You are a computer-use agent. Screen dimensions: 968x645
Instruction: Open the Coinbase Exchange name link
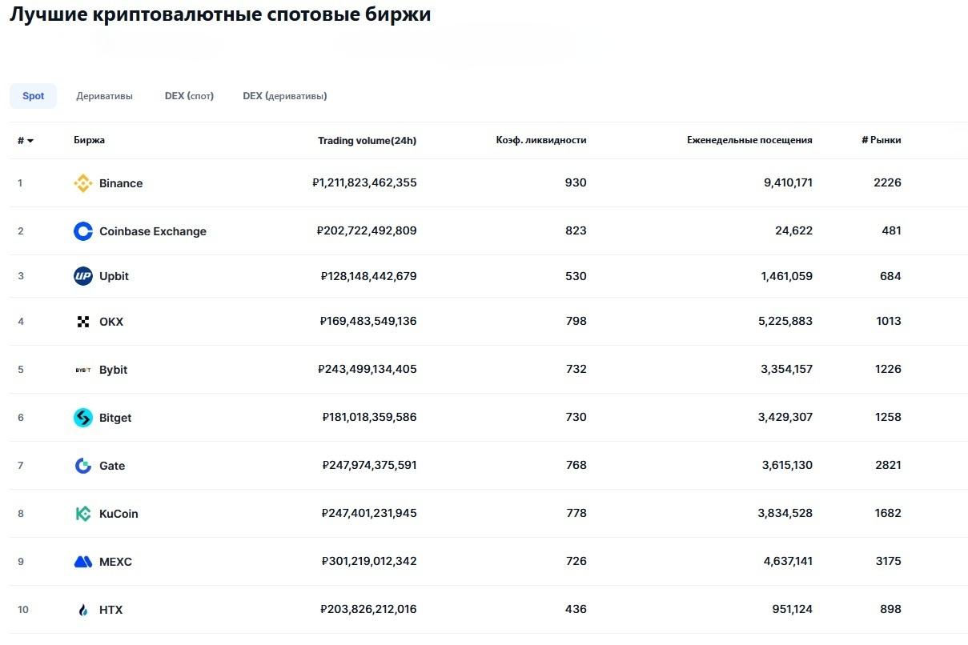tap(152, 231)
